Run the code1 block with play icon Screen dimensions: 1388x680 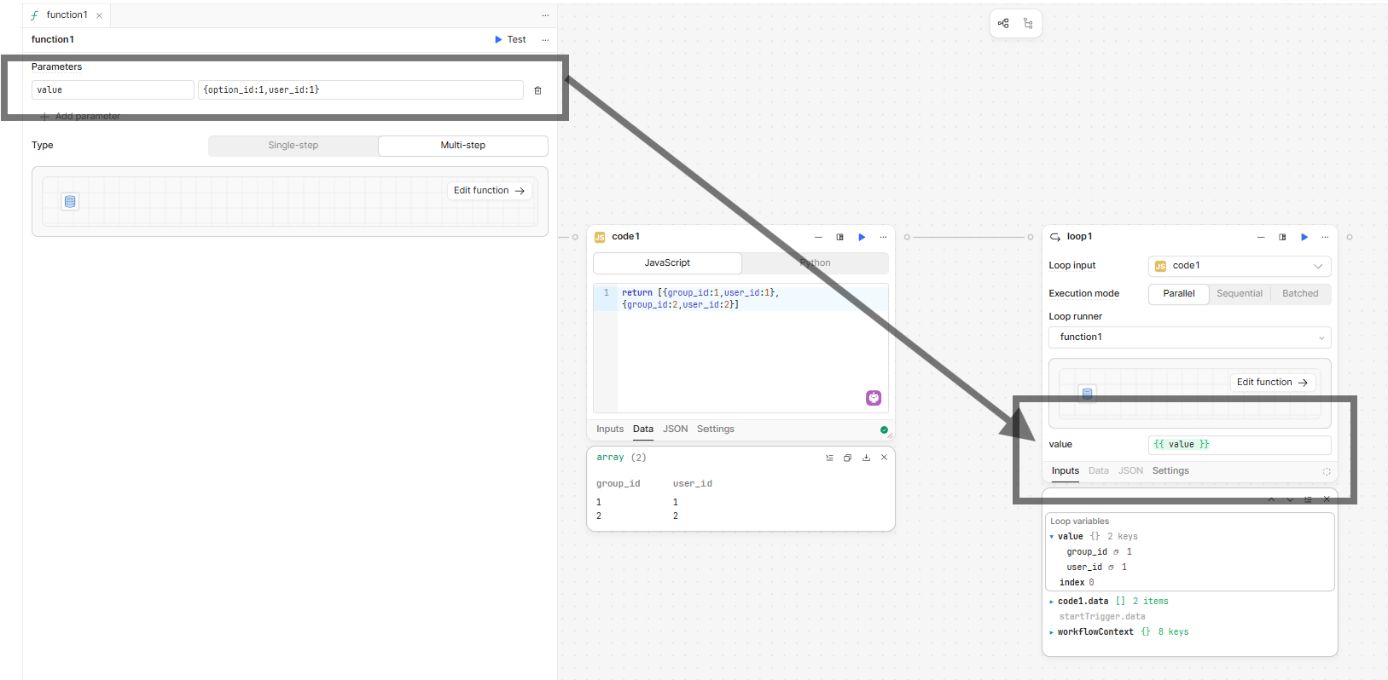point(862,237)
